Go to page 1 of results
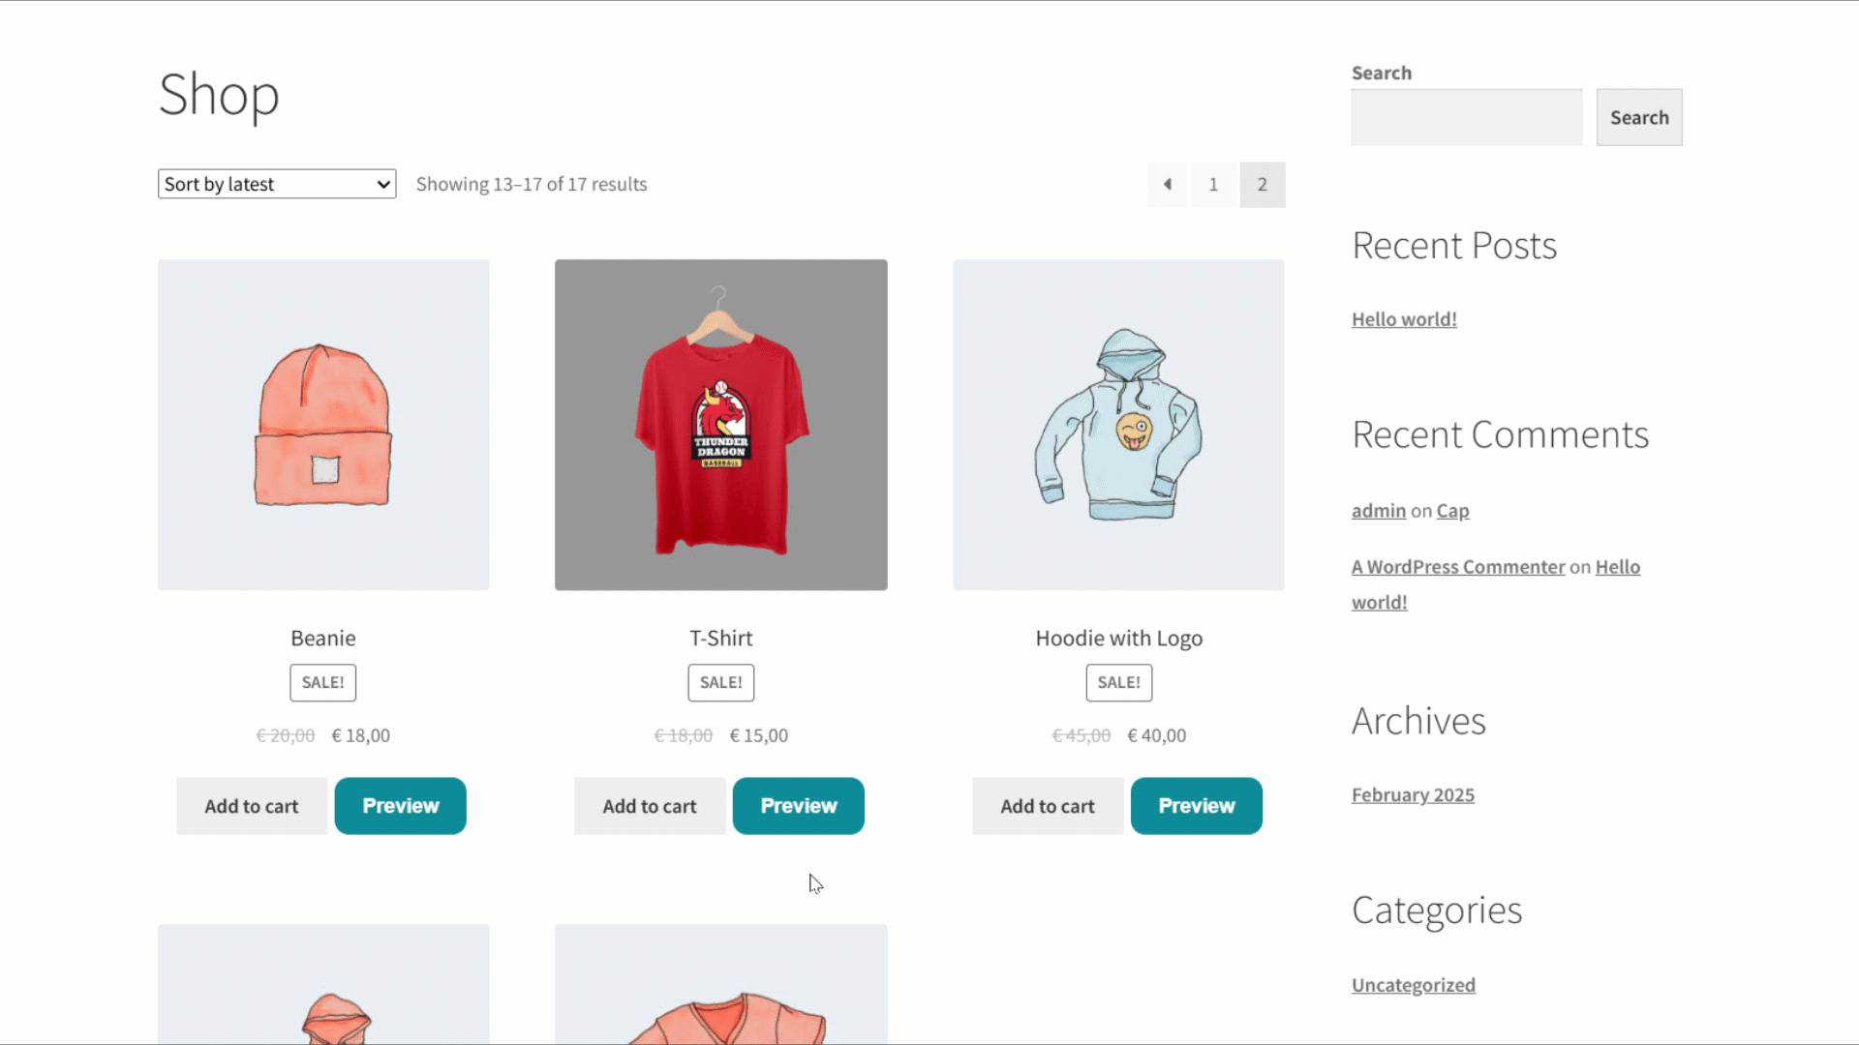The image size is (1859, 1045). 1213,184
